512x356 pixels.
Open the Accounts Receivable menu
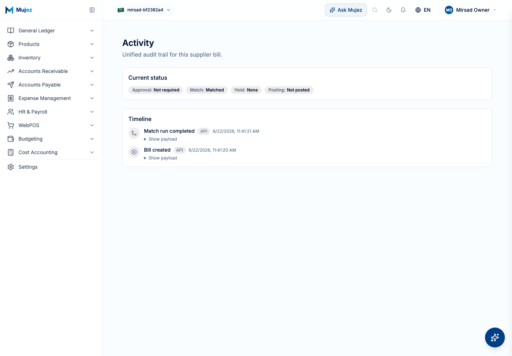pyautogui.click(x=51, y=71)
